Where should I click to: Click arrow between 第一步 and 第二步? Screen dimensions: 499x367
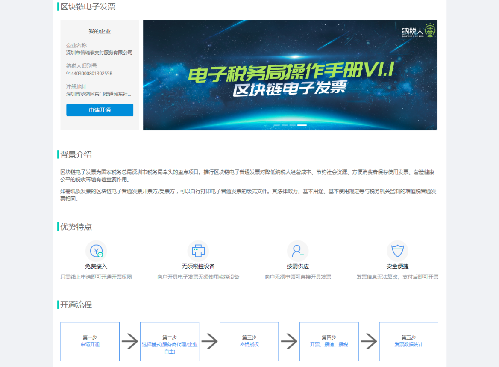tap(130, 341)
